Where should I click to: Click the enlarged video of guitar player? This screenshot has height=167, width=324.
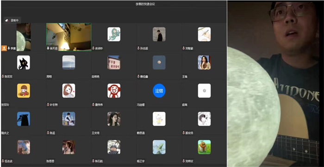pos(275,83)
